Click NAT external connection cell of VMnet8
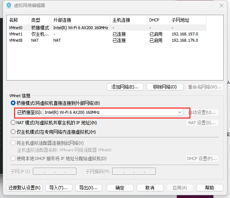This screenshot has height=198, width=230. [57, 40]
